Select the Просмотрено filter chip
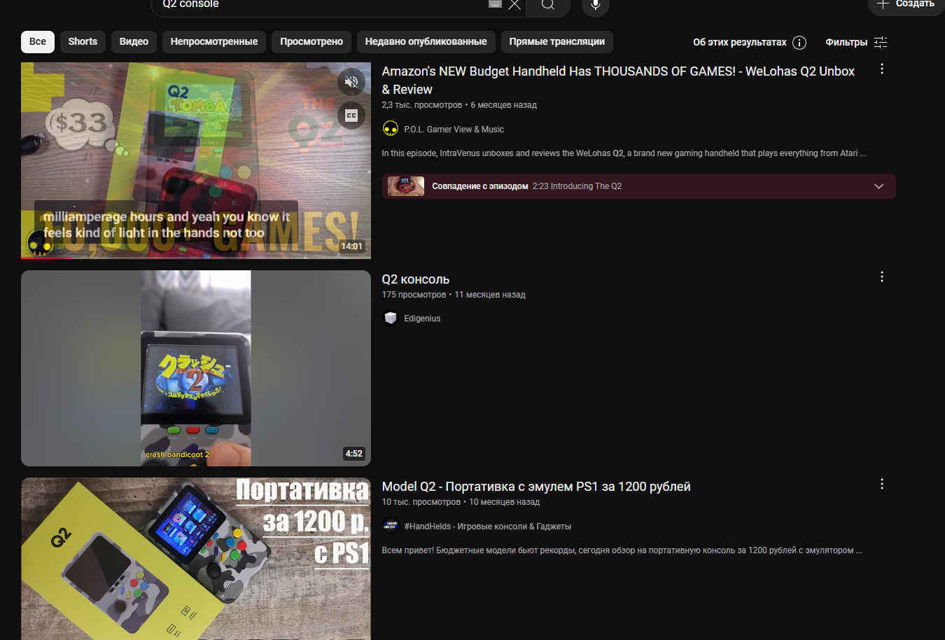The image size is (945, 640). pos(311,42)
